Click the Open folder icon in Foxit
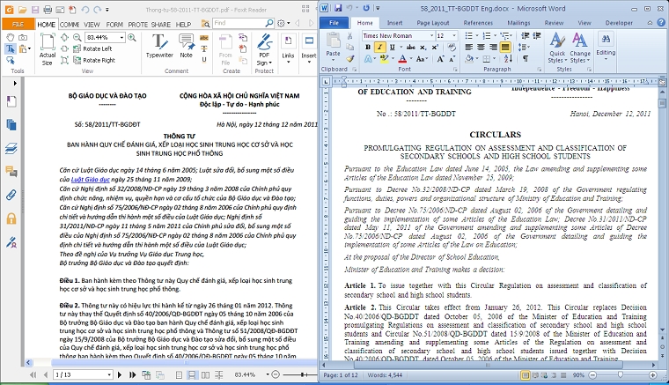Viewport: 669px width, 385px height. [22, 10]
